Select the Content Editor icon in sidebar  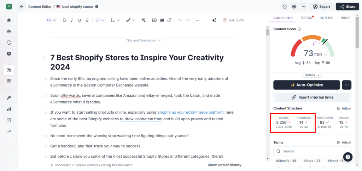coord(9,70)
